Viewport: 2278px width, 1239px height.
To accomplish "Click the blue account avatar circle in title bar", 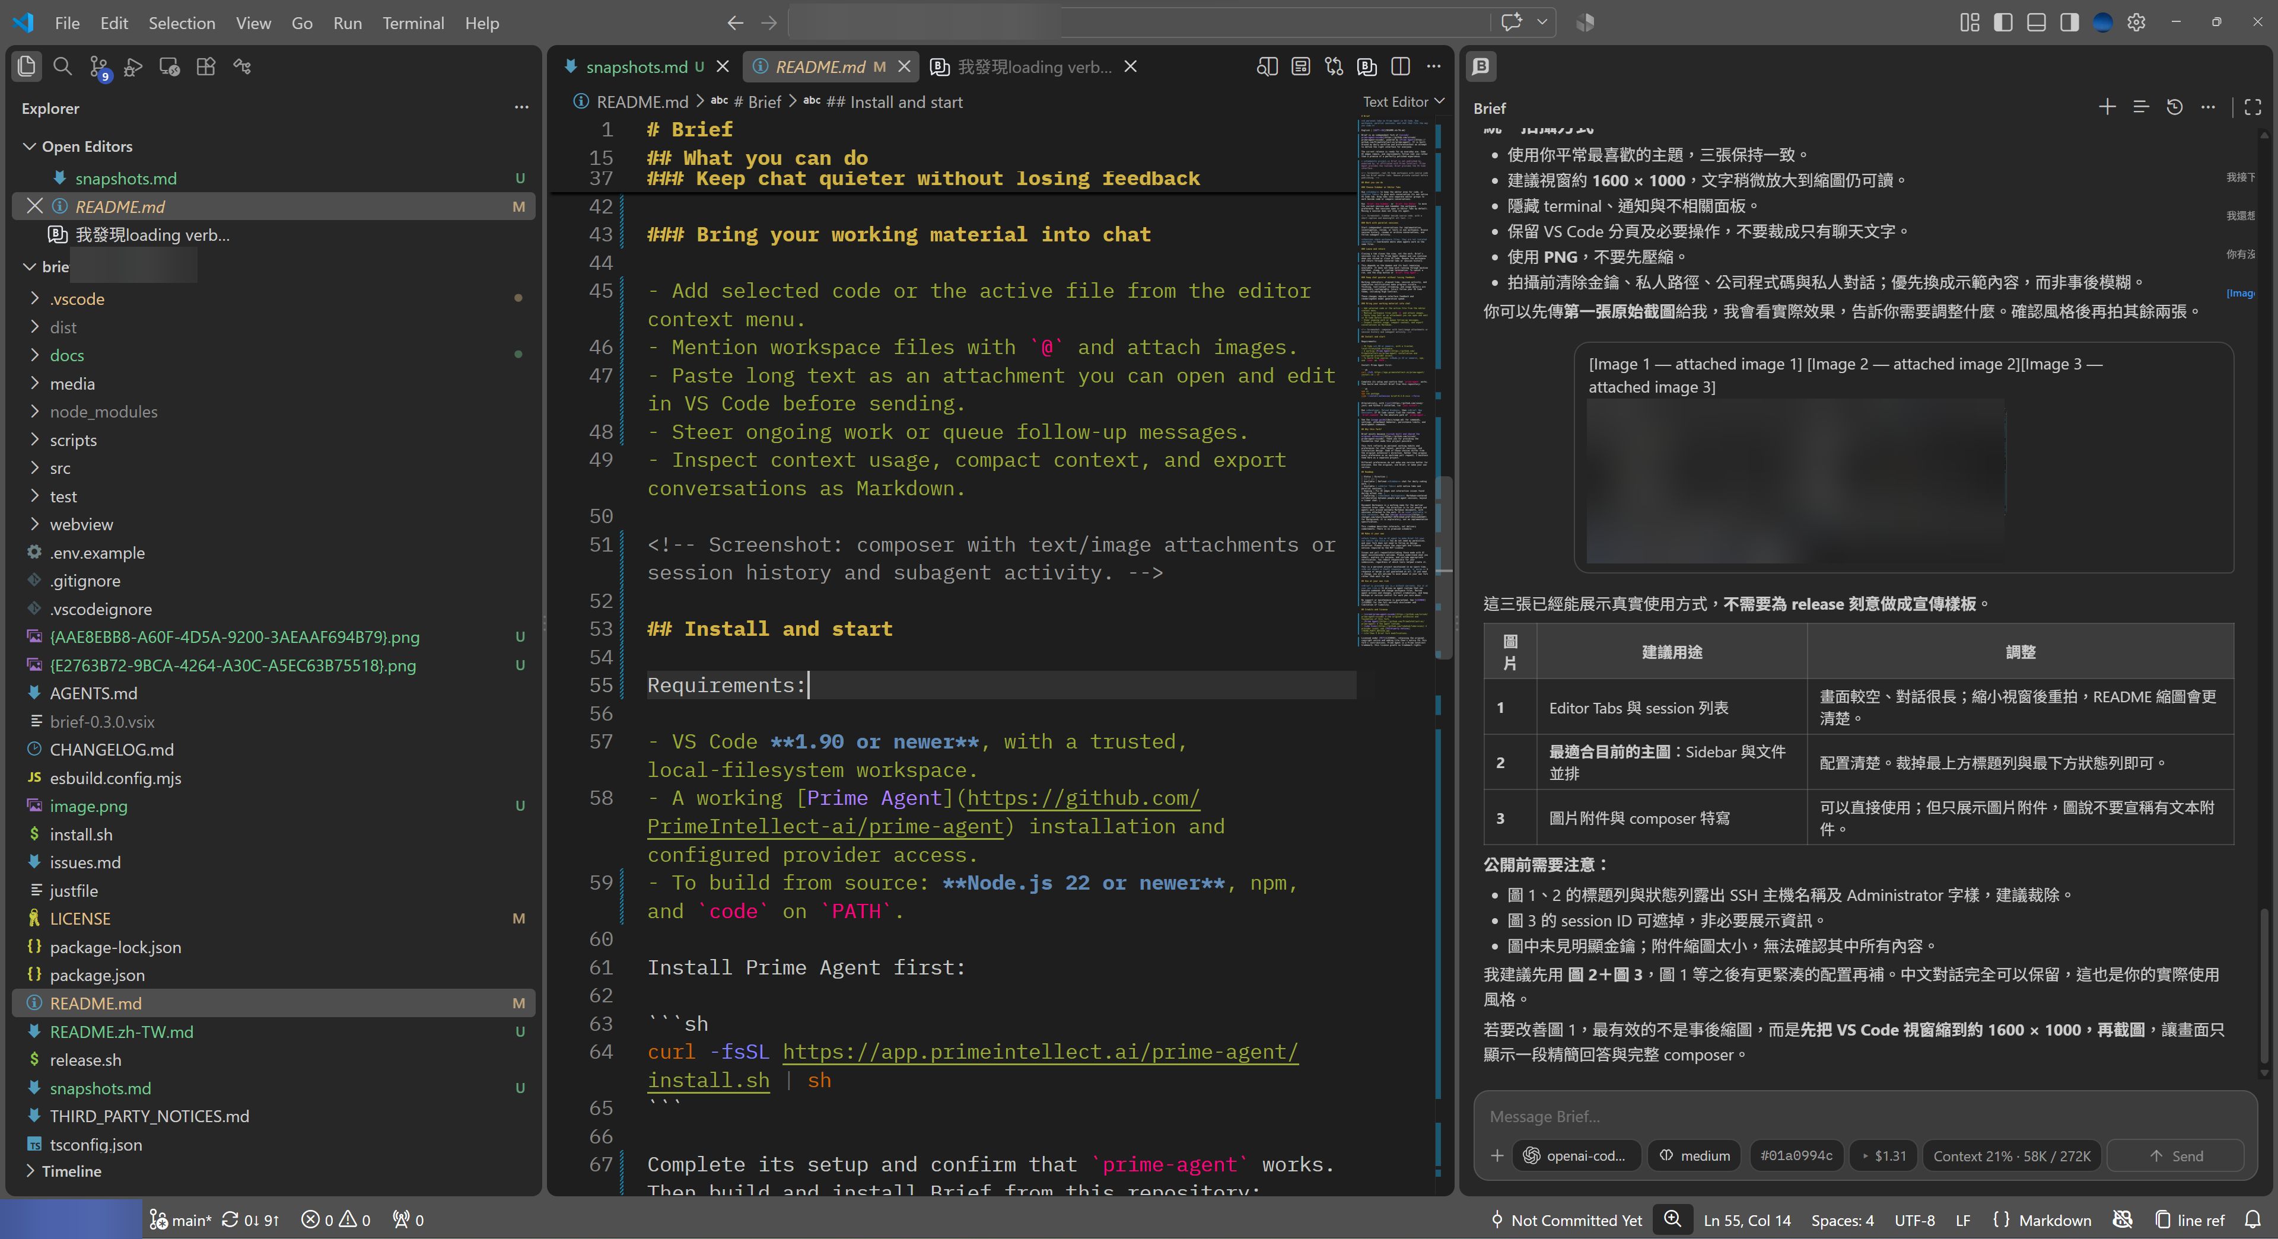I will pyautogui.click(x=2103, y=23).
